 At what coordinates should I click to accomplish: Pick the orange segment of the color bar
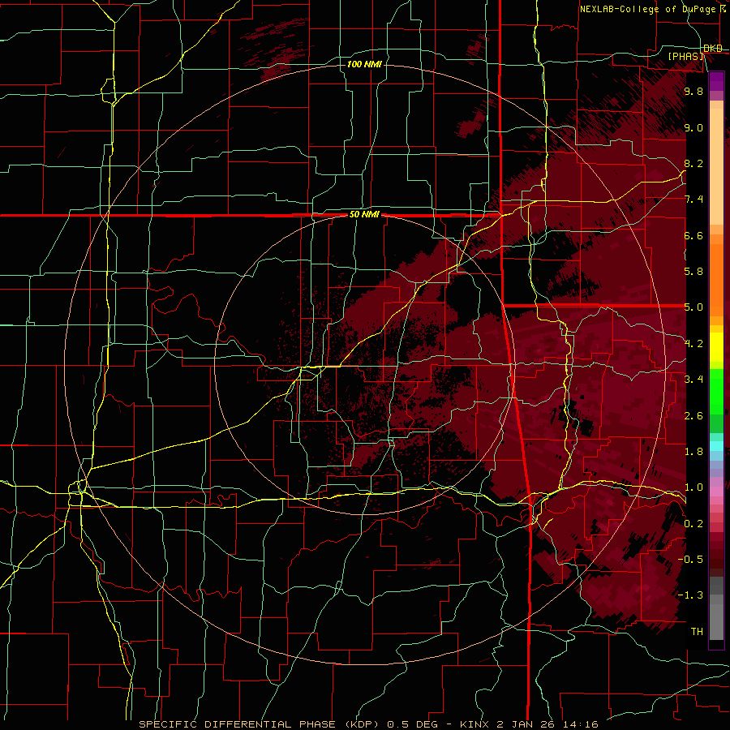716,280
